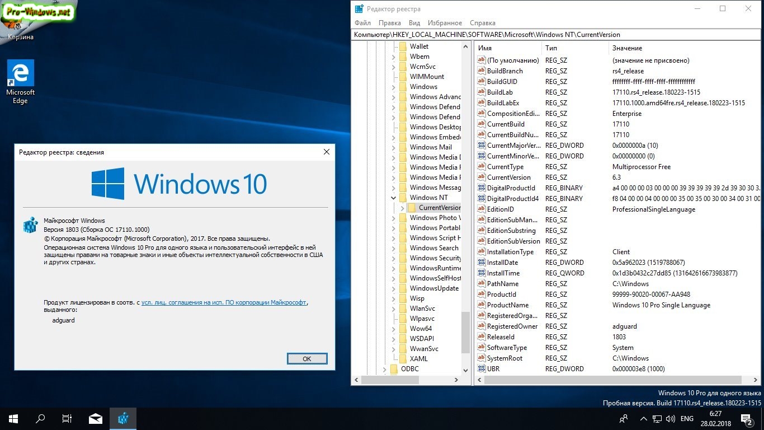This screenshot has width=764, height=430.
Task: Open Task View from the taskbar
Action: tap(67, 418)
